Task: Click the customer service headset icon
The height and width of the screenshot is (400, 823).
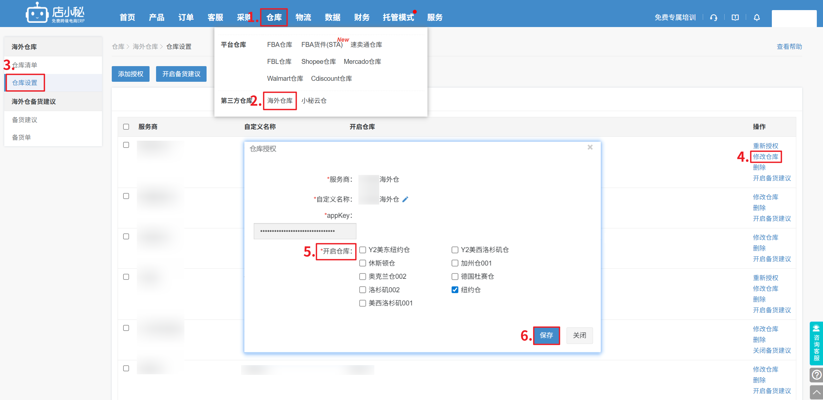Action: click(714, 18)
